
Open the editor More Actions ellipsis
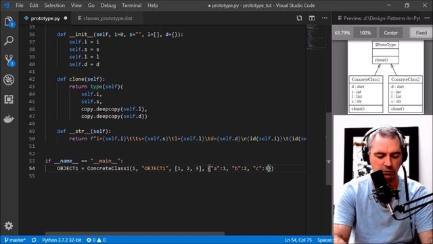pos(325,18)
